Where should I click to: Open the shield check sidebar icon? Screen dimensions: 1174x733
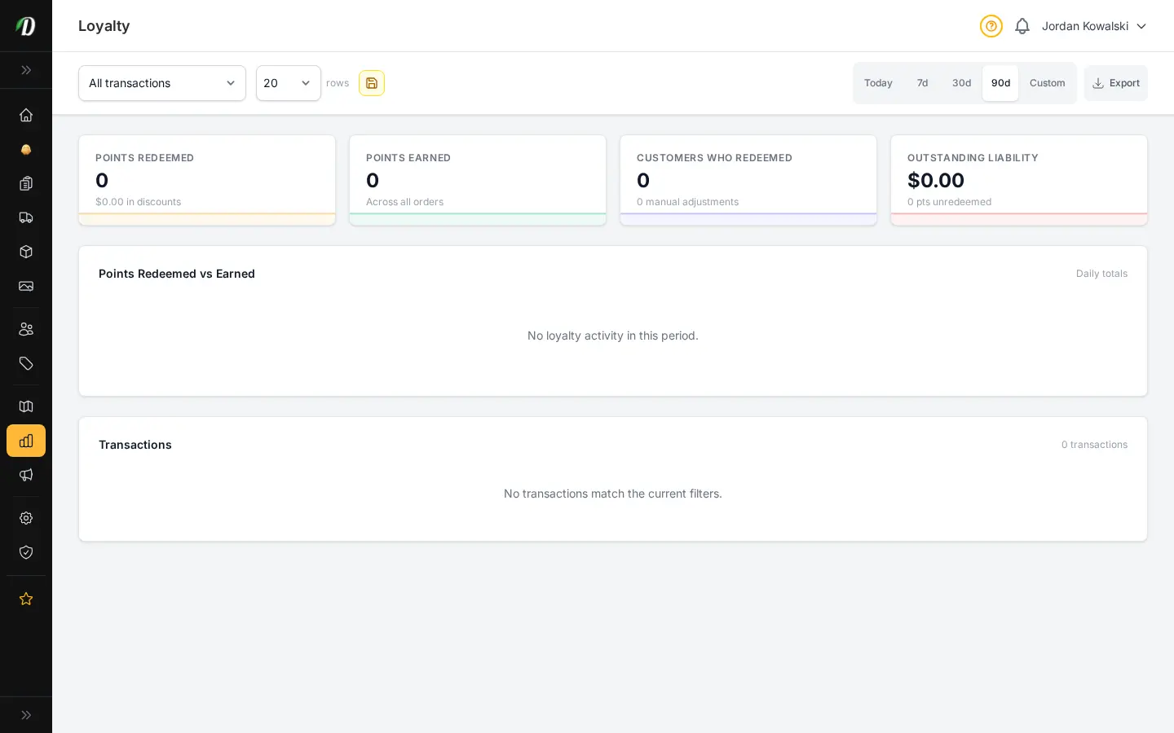click(x=26, y=552)
